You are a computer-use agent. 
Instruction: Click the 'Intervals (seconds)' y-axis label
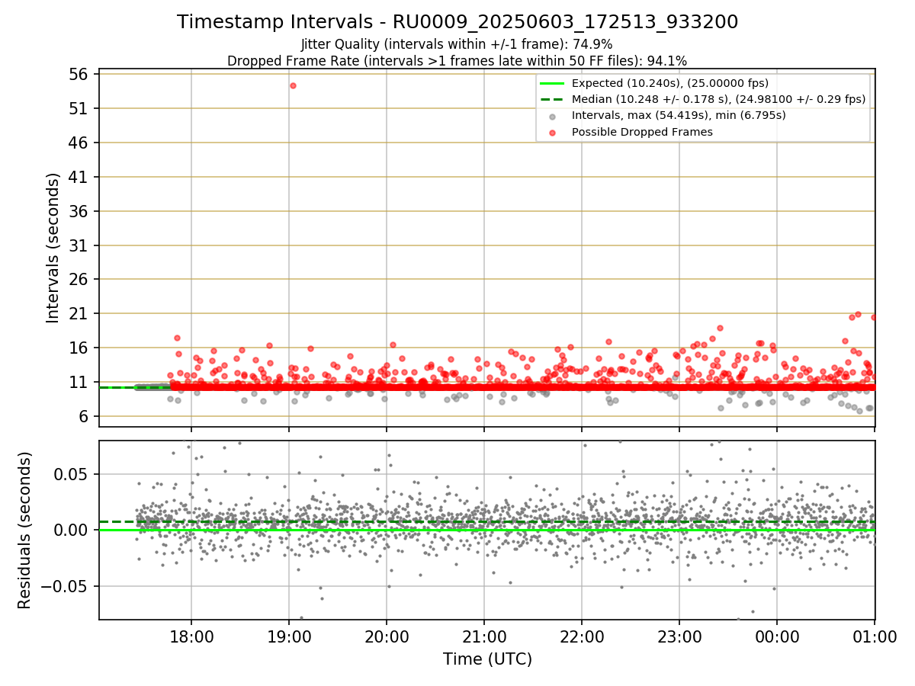pos(53,248)
